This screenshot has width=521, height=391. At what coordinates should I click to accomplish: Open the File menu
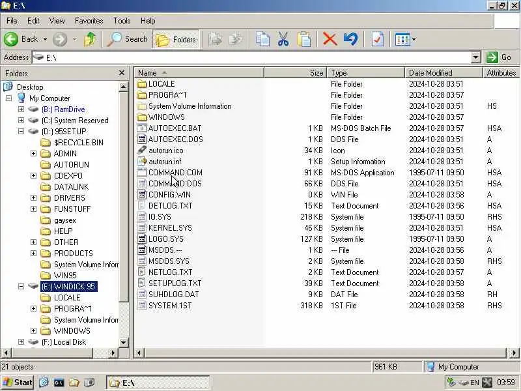(x=12, y=21)
